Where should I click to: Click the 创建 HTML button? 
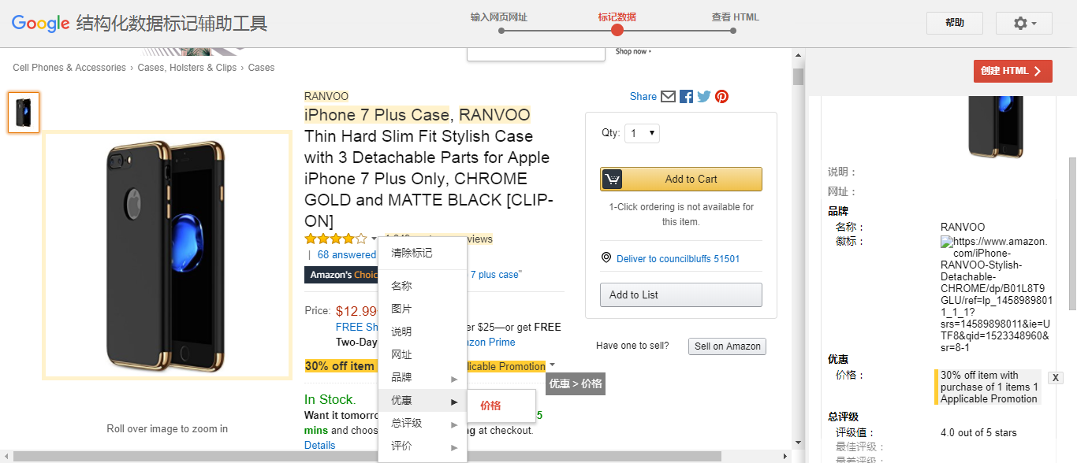pyautogui.click(x=1012, y=71)
